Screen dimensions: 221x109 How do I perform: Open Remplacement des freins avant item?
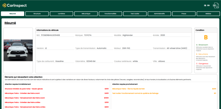coord(25,98)
